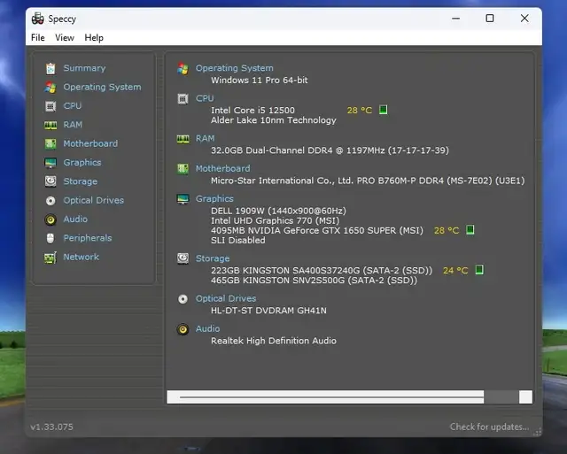Open Graphics section from sidebar

pyautogui.click(x=82, y=163)
